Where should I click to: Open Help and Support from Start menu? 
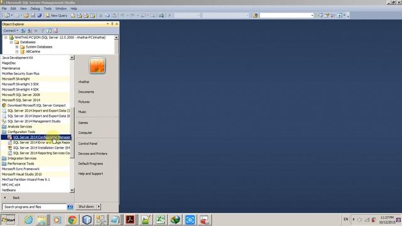(x=90, y=174)
